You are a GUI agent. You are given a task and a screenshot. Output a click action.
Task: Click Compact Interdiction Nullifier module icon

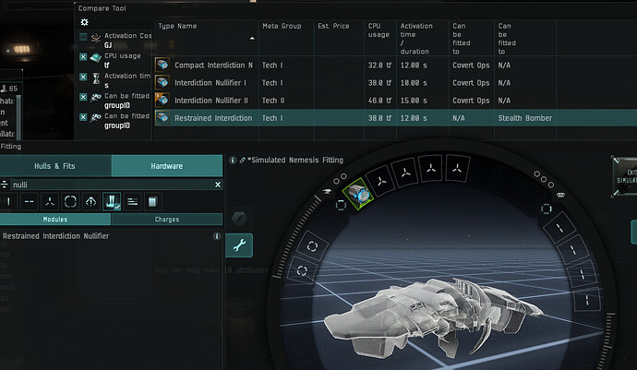click(x=162, y=65)
